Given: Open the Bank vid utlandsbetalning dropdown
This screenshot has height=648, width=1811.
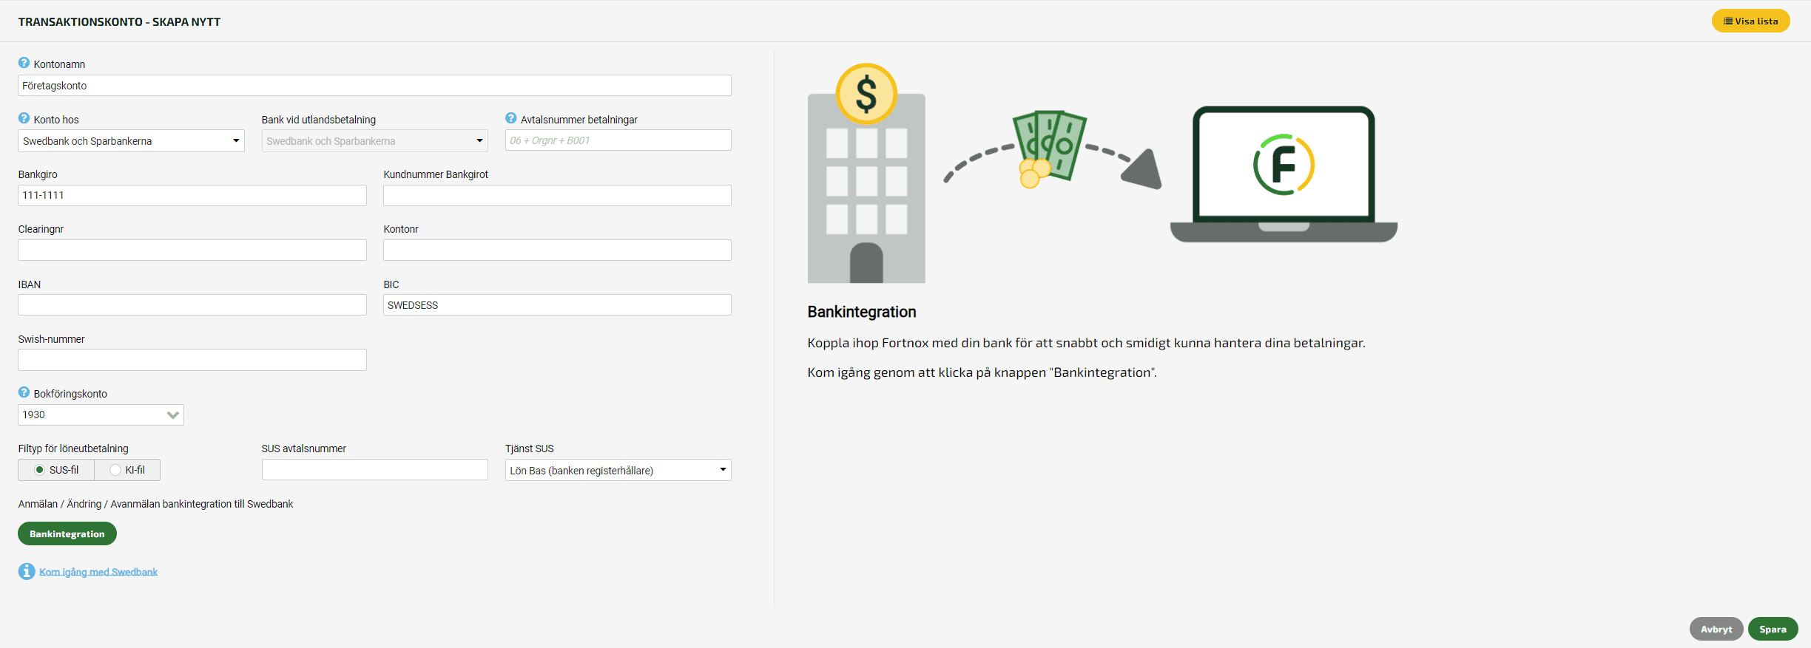Looking at the screenshot, I should [x=374, y=141].
